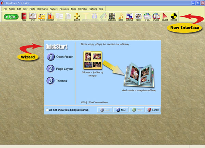Click the folder of images thumbnail
The height and width of the screenshot is (148, 205).
[93, 60]
